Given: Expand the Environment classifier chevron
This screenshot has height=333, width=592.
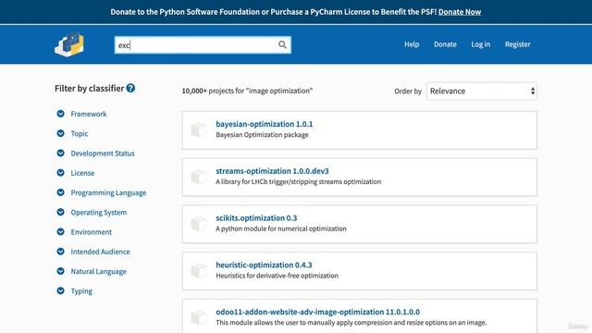Looking at the screenshot, I should coord(60,231).
